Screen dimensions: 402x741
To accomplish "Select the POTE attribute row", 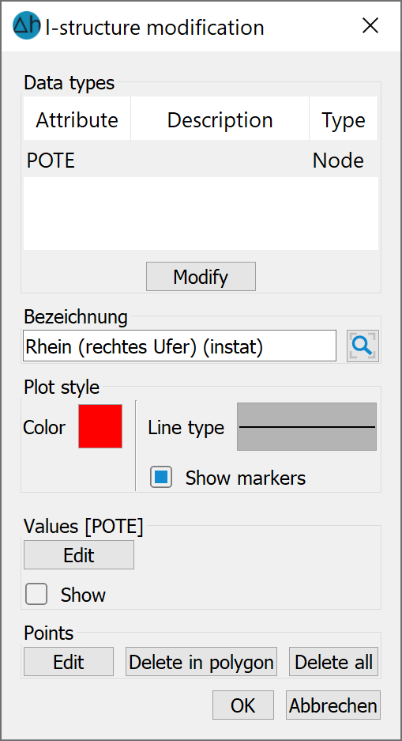I will point(201,161).
